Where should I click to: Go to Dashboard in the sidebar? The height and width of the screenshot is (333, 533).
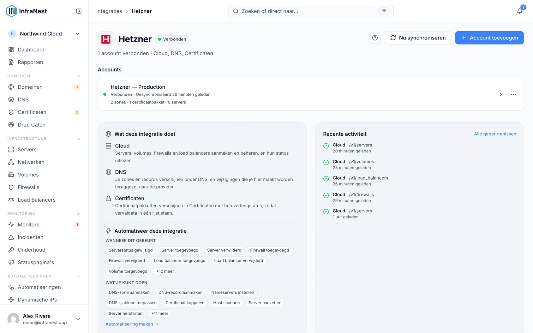[44, 50]
